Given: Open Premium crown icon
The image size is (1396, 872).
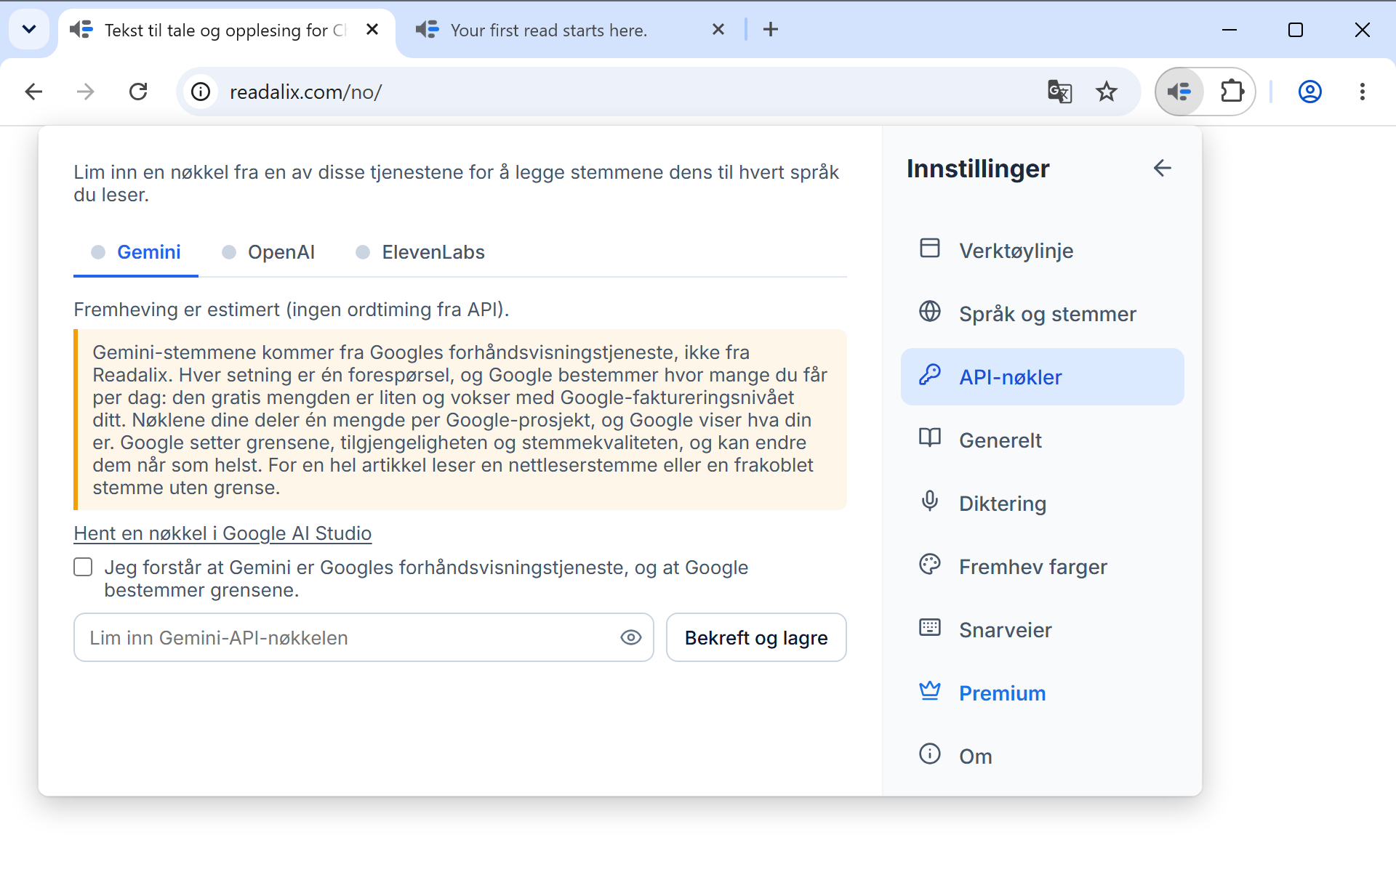Looking at the screenshot, I should click(929, 691).
